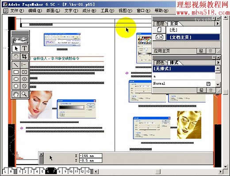Click the master pages trash icon
Image resolution: width=230 pixels, height=176 pixels.
(210, 51)
